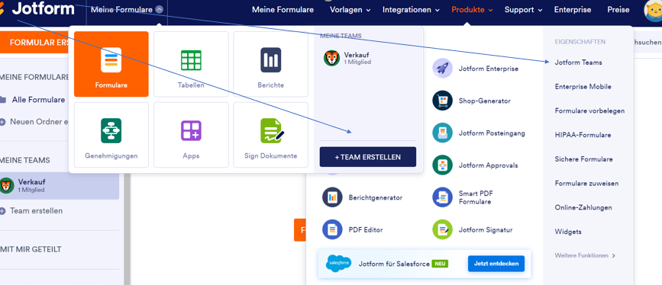Open the user avatar at top right

point(654,10)
